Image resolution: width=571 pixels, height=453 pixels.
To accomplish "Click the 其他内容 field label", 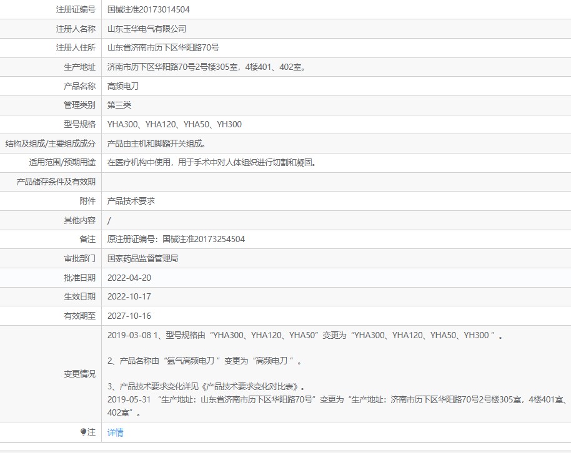I will click(80, 220).
